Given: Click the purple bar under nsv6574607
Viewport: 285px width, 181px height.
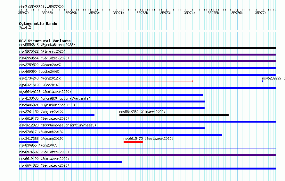Looking at the screenshot, I should [x=147, y=155].
